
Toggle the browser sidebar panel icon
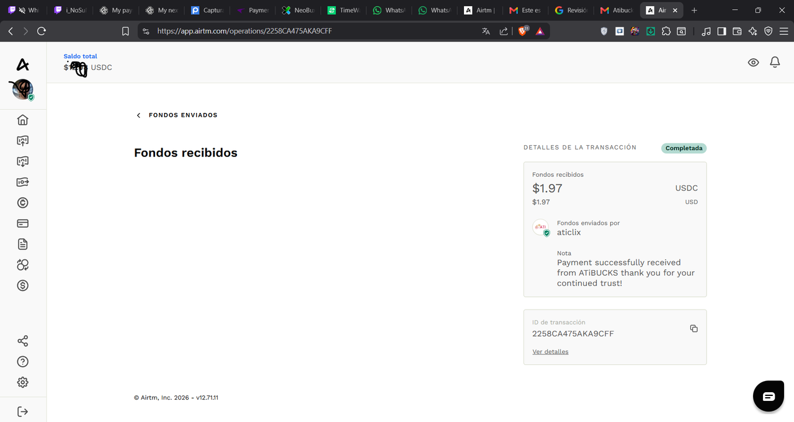point(721,31)
